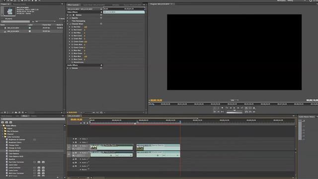Toggle animation stopwatch for Red-Red

pyautogui.click(x=72, y=27)
